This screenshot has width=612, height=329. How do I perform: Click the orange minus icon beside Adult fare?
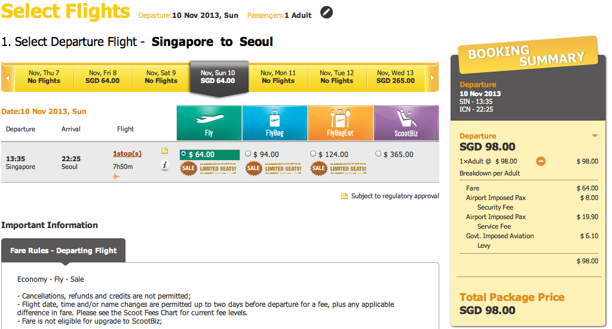pos(540,161)
